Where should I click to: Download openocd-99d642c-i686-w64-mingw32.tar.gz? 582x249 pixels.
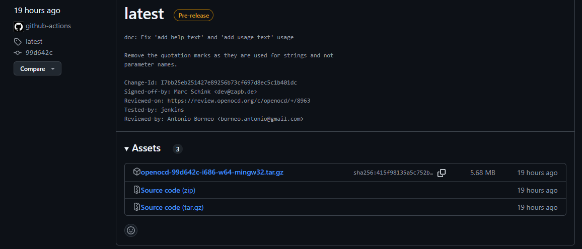click(212, 173)
